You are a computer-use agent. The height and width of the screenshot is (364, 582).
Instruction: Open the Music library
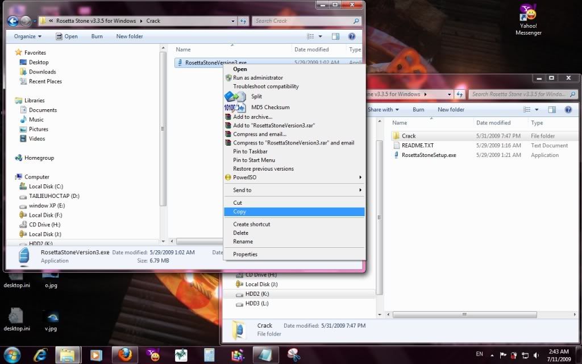[x=36, y=119]
